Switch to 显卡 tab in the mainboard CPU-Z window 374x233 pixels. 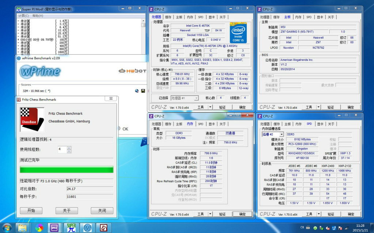coord(320,17)
